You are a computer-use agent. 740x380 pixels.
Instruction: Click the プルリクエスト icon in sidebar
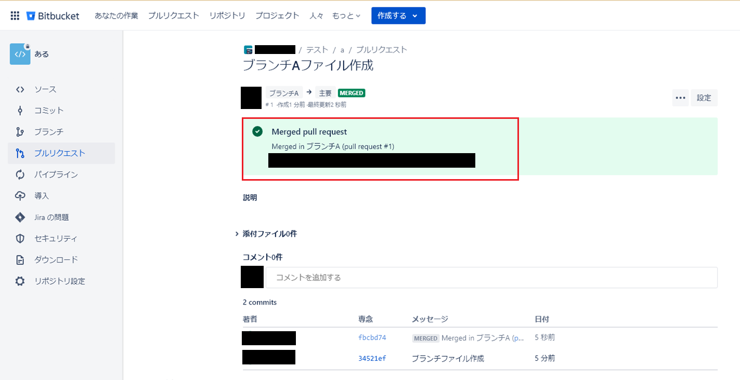(x=20, y=153)
